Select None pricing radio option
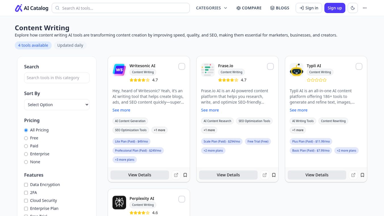This screenshot has width=384, height=216. (26, 162)
